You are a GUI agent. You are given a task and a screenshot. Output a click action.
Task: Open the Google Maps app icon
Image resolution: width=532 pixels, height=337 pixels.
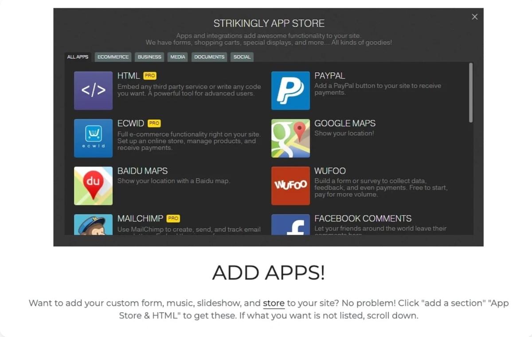click(x=290, y=138)
